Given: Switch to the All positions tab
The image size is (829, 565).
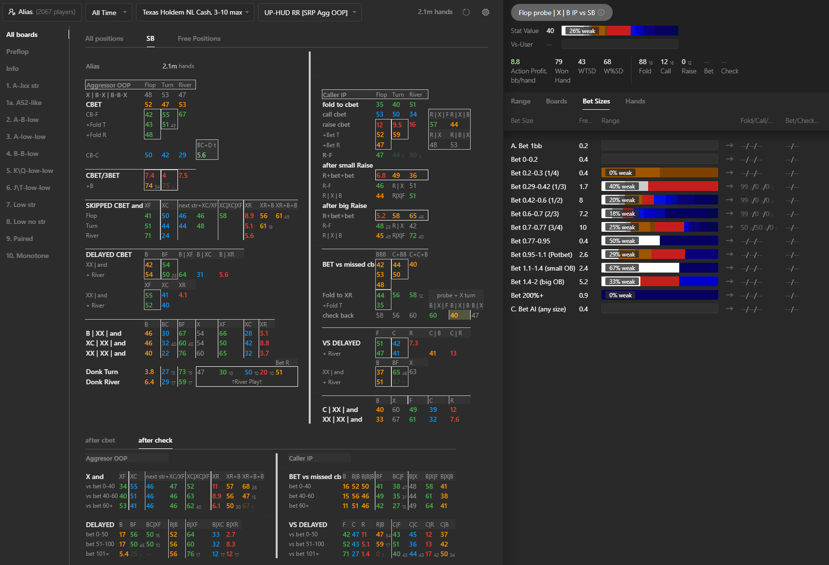Looking at the screenshot, I should pyautogui.click(x=104, y=38).
